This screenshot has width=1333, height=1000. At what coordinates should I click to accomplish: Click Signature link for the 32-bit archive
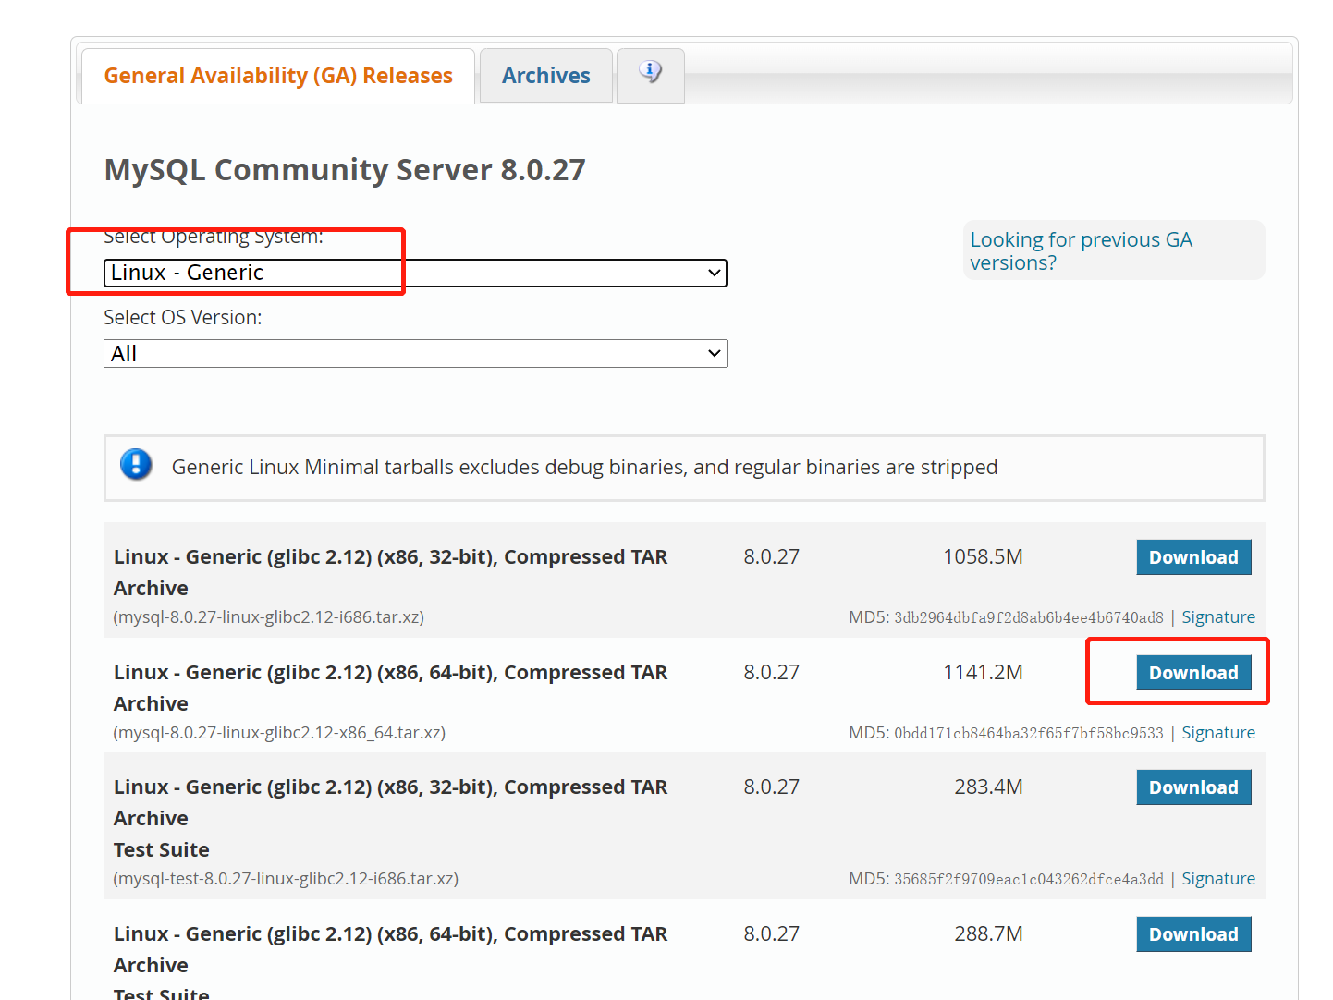pos(1218,616)
